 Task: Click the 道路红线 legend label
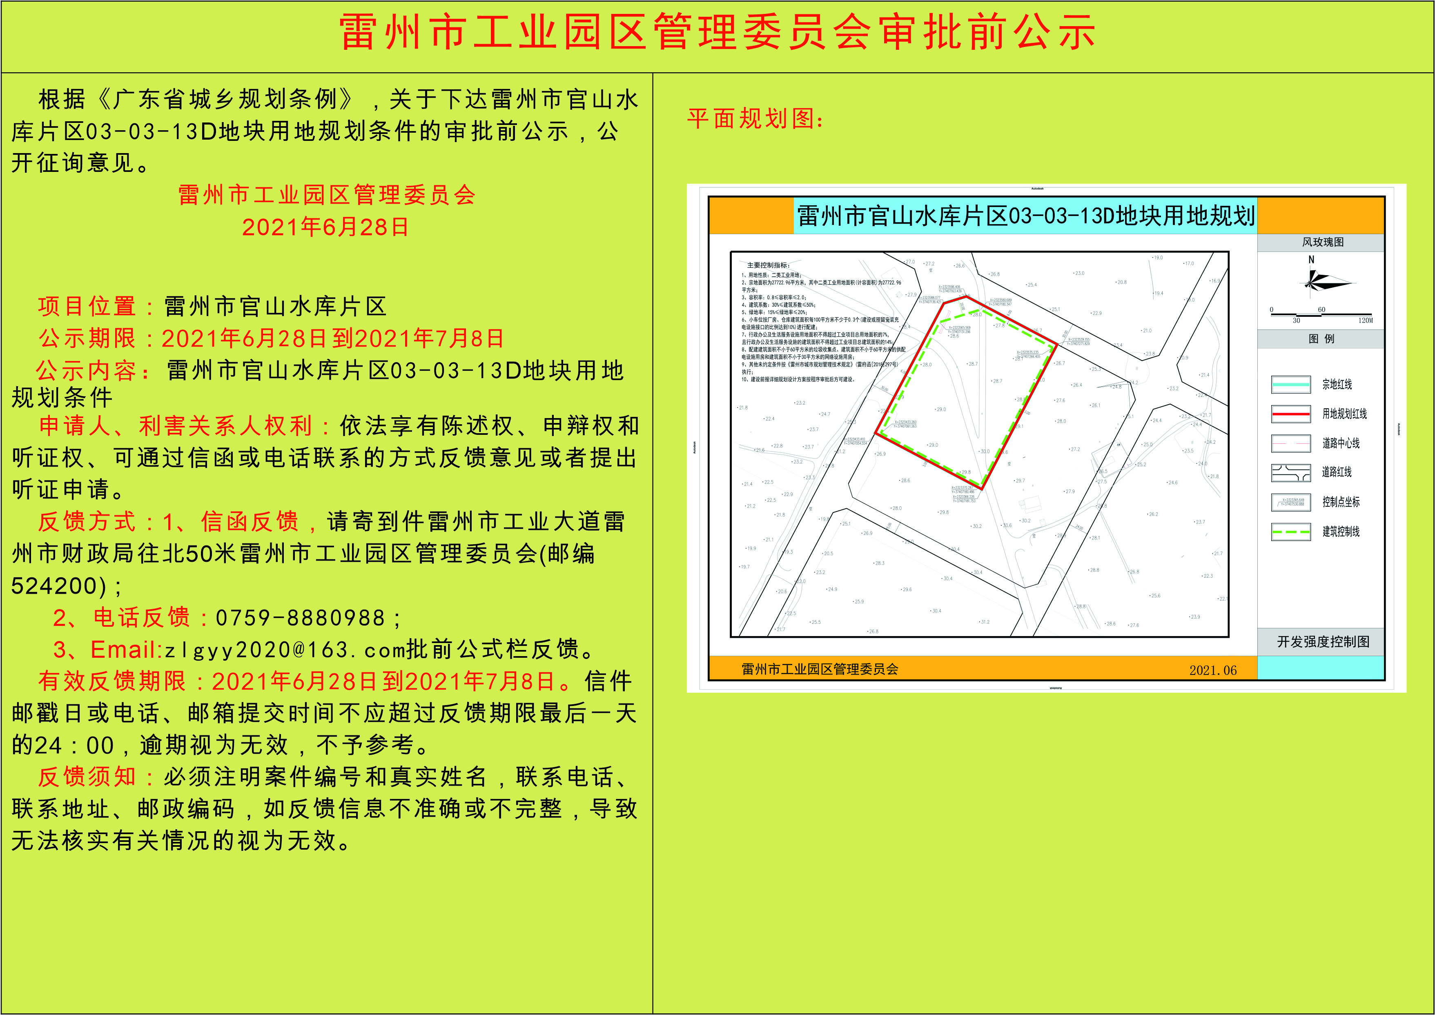[x=1337, y=472]
